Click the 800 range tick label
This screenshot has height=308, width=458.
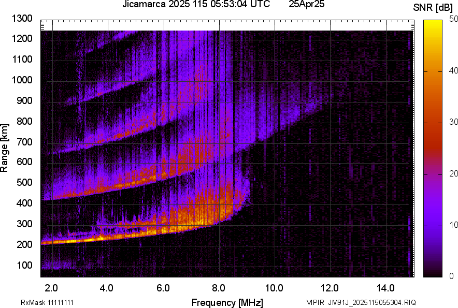pos(24,121)
